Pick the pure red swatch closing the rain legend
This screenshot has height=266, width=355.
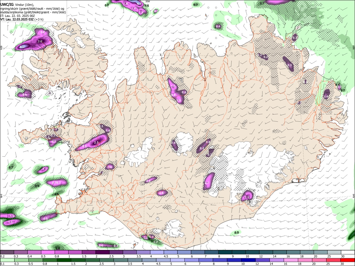click(347, 260)
